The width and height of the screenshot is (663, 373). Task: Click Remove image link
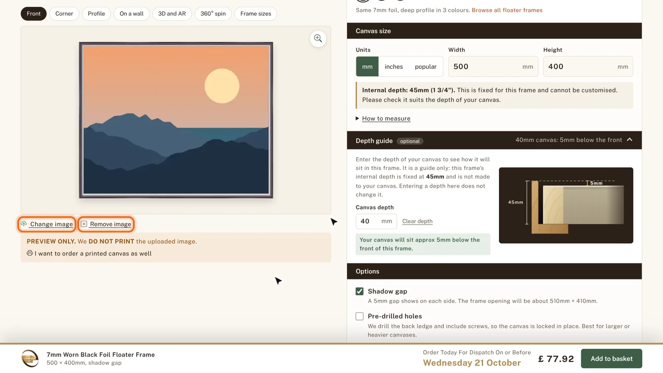tap(111, 224)
